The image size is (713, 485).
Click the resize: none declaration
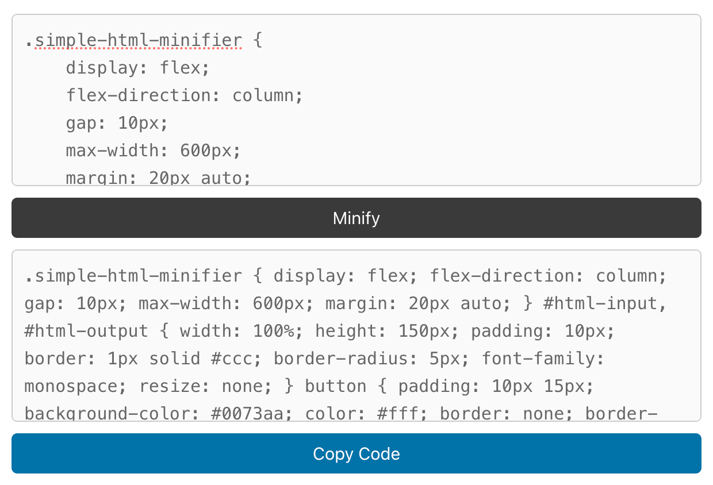[204, 386]
